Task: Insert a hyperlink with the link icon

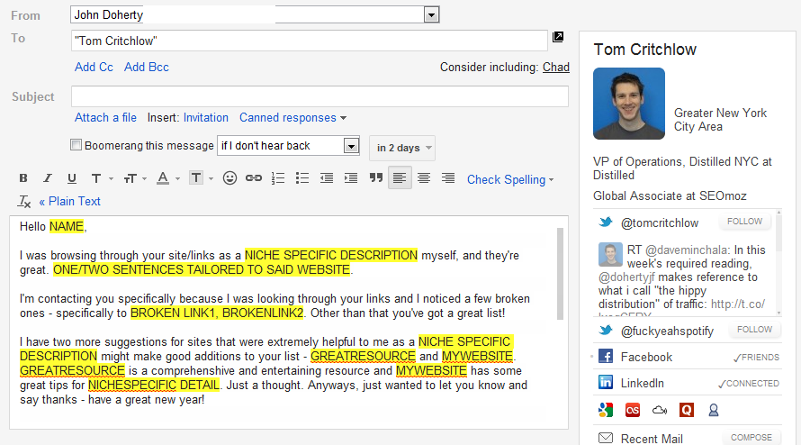Action: pos(254,178)
